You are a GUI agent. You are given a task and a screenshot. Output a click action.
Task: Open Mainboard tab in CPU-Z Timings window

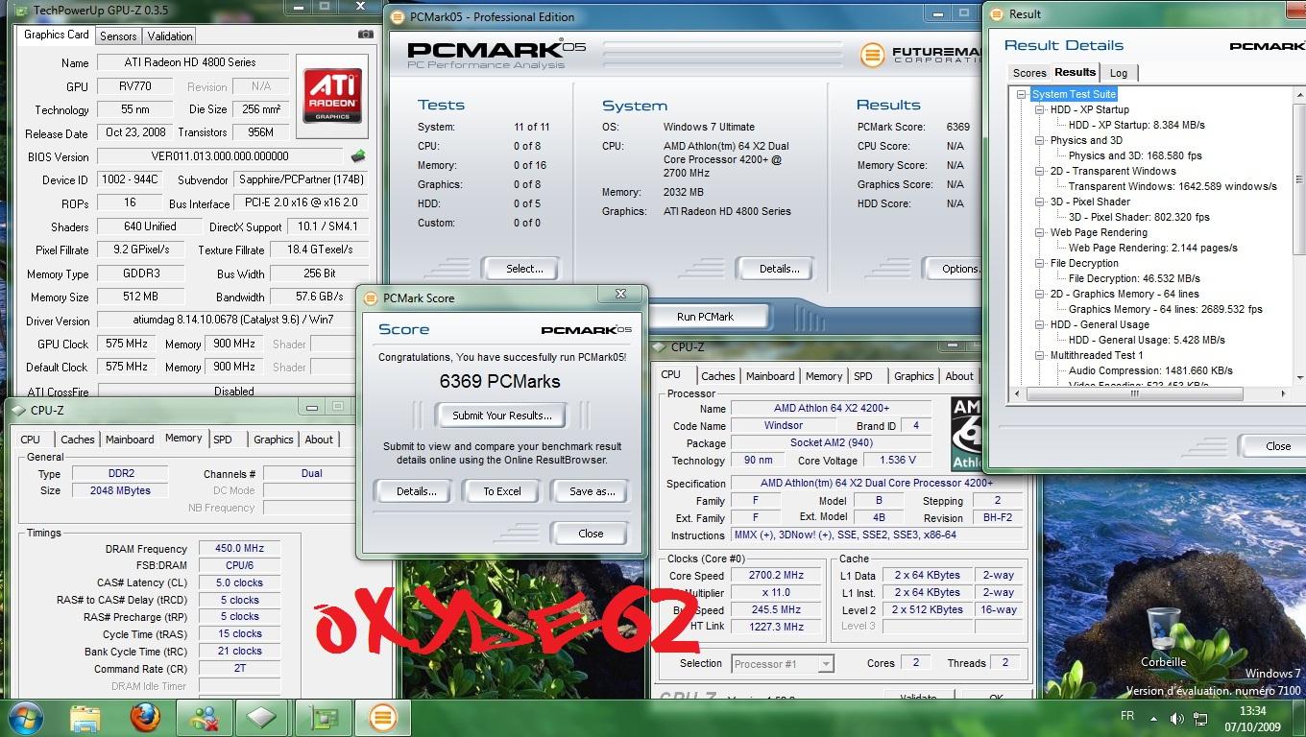click(130, 440)
